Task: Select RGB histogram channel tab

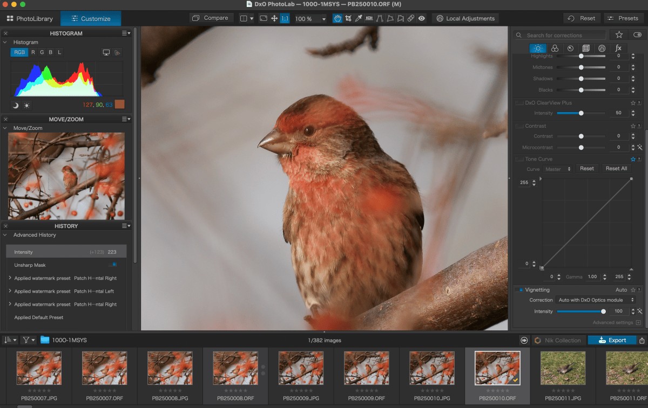Action: 19,52
